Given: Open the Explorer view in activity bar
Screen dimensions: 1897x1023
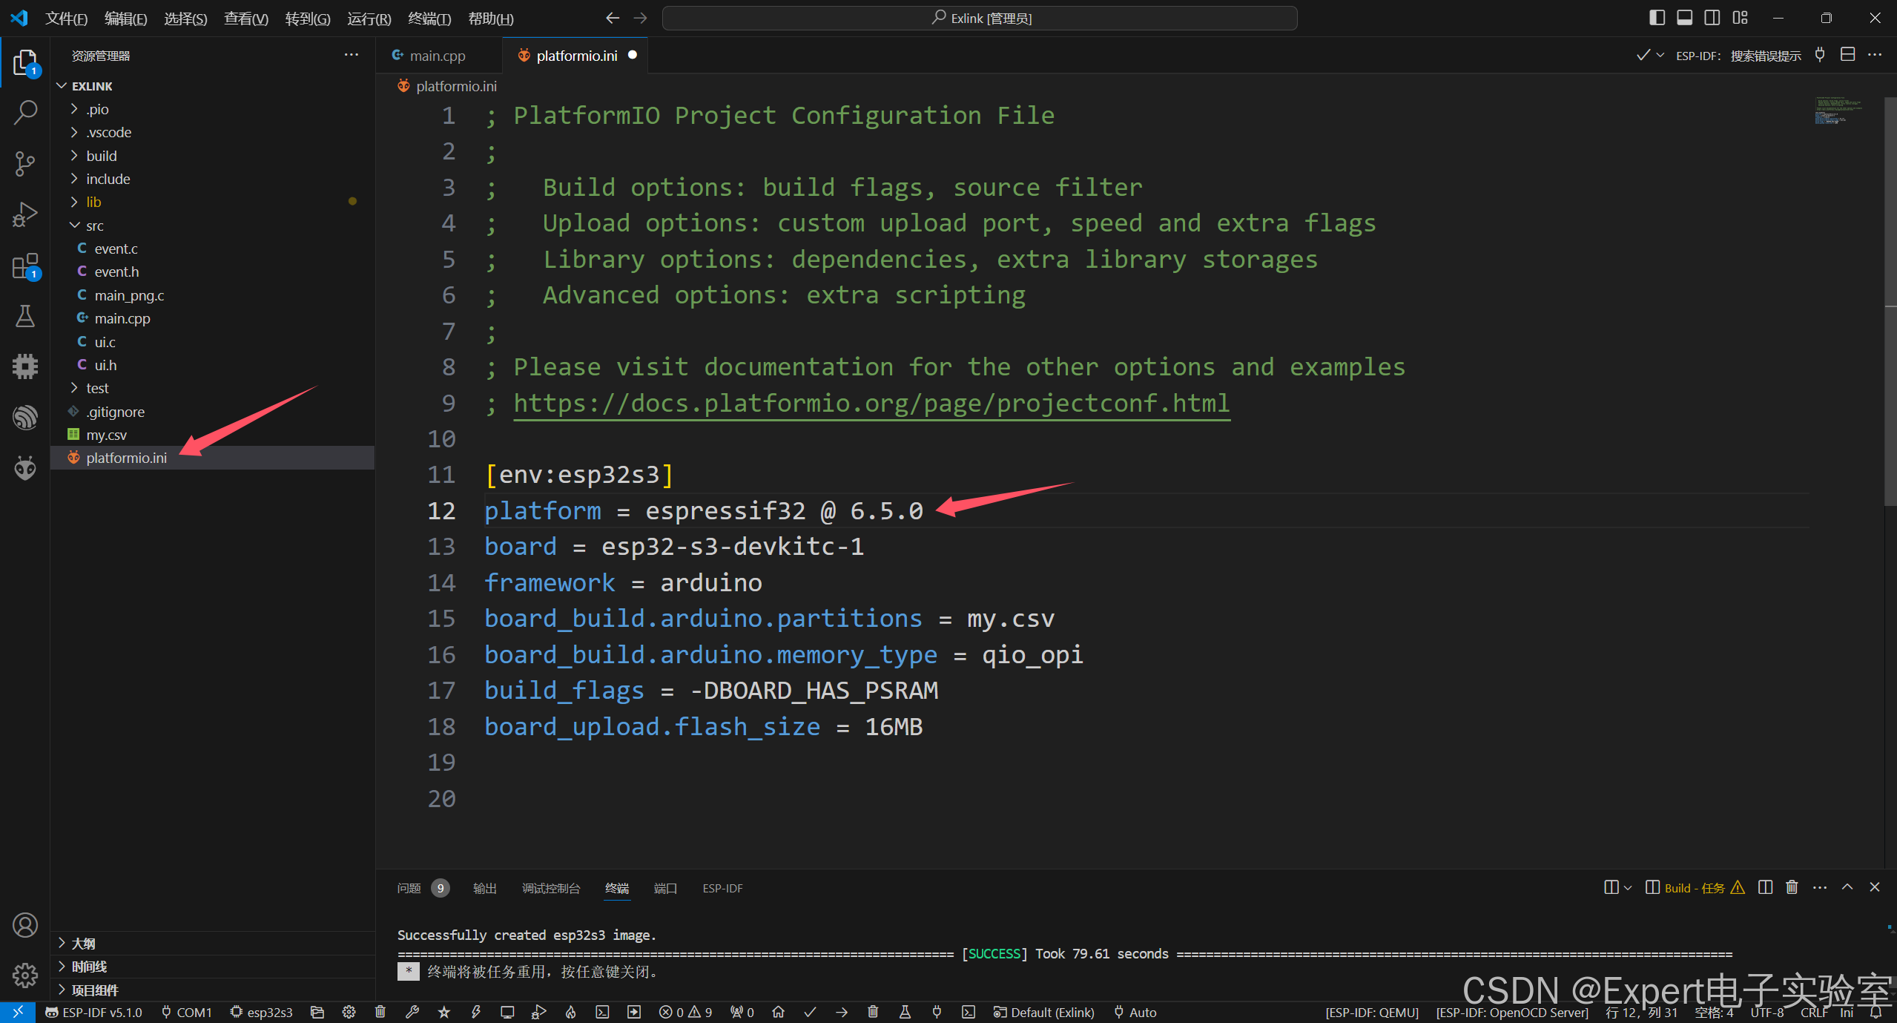Looking at the screenshot, I should [25, 63].
